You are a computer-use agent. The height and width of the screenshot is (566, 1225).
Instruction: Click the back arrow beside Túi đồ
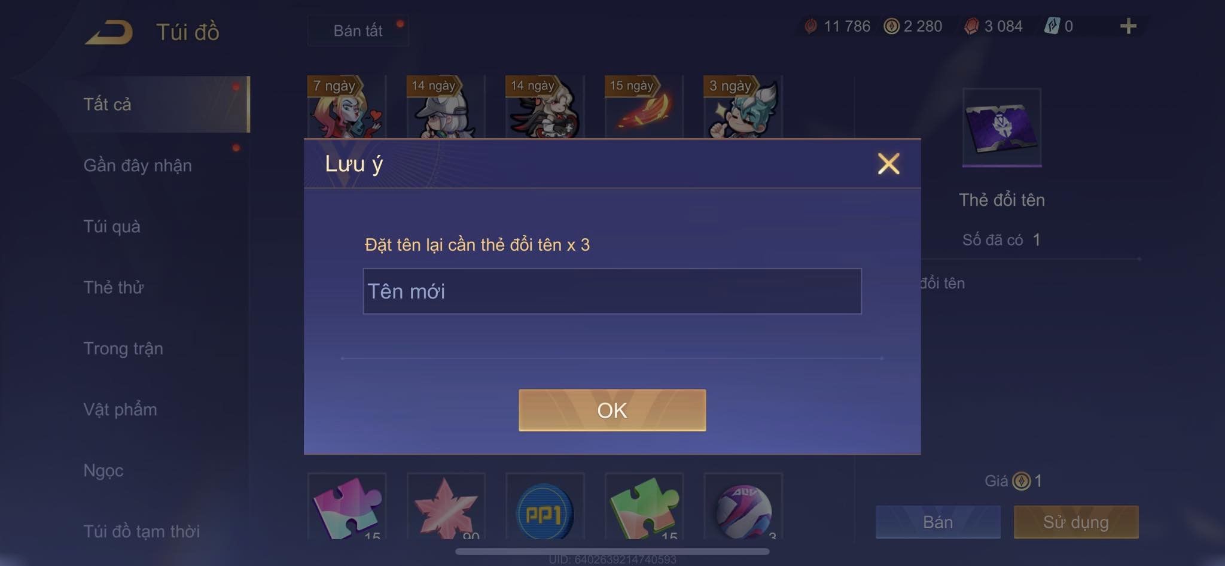tap(109, 32)
